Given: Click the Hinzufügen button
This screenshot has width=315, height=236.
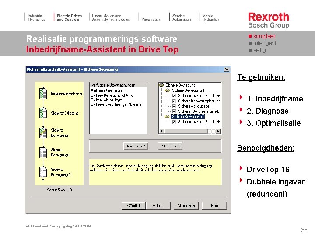Looking at the screenshot, I should pos(136,146).
